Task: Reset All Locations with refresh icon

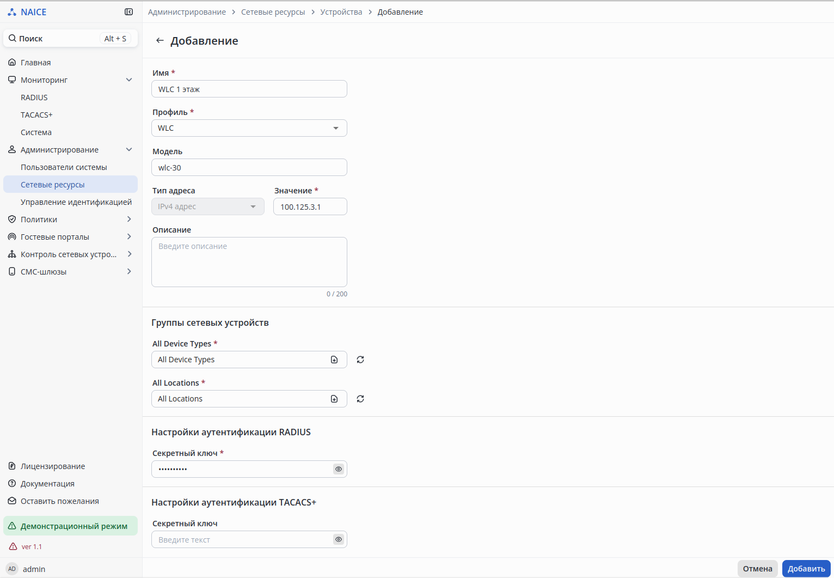Action: click(360, 399)
